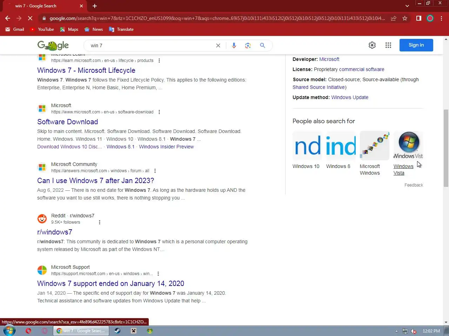449x336 pixels.
Task: Open the YouTube bookmark
Action: pos(42,29)
